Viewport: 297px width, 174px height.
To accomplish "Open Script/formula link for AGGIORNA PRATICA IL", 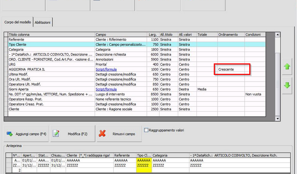I will coord(106,69).
